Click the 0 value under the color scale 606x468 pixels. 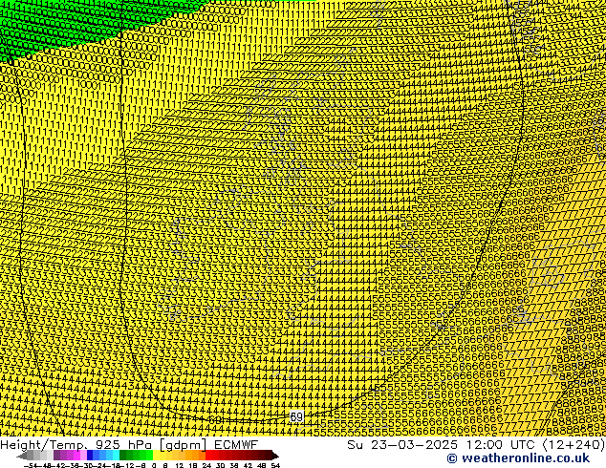[154, 465]
